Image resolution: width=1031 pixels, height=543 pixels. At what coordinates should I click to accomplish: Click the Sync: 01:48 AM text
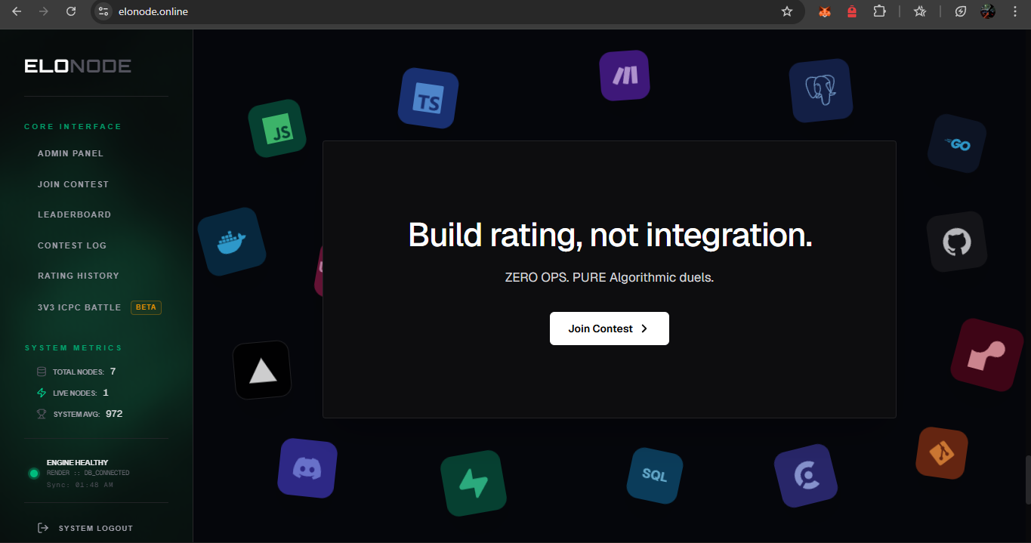pos(80,485)
